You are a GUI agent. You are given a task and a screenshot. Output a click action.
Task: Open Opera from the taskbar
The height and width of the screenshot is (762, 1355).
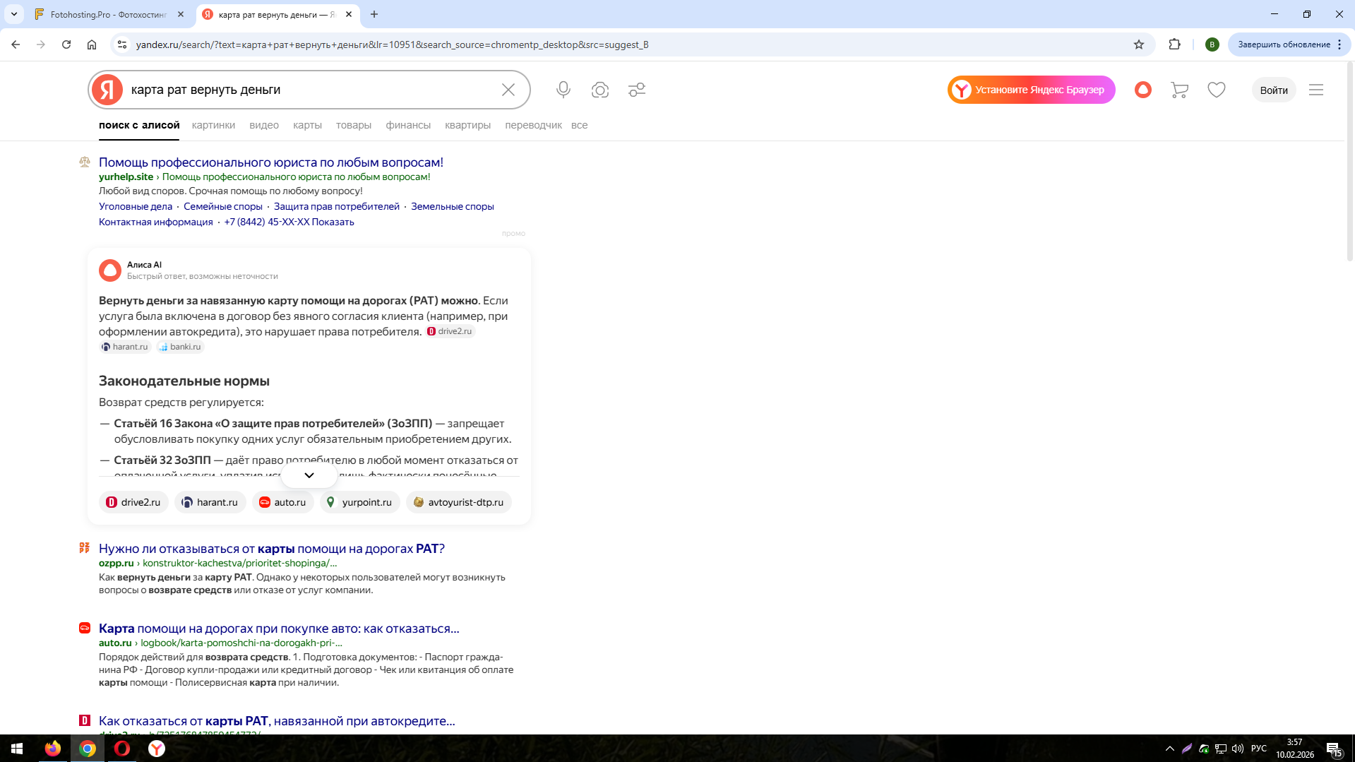coord(122,749)
